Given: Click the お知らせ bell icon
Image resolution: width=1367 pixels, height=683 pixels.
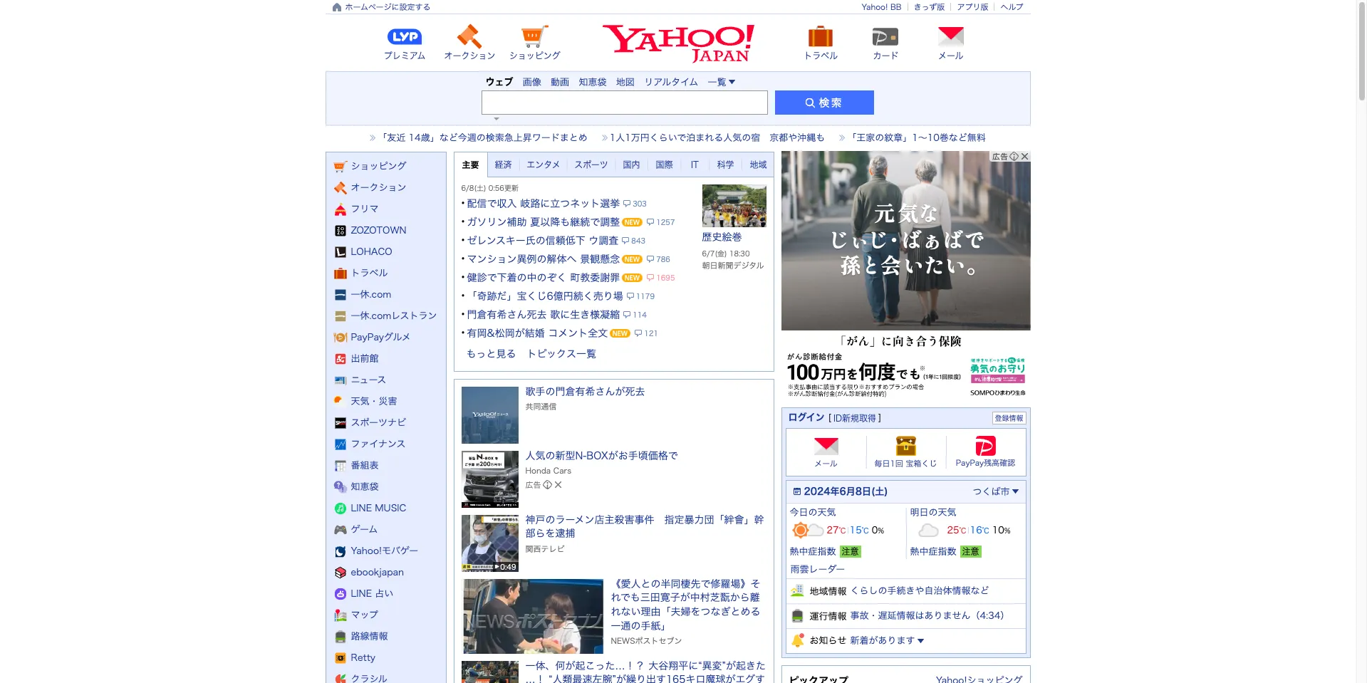Looking at the screenshot, I should coord(798,640).
